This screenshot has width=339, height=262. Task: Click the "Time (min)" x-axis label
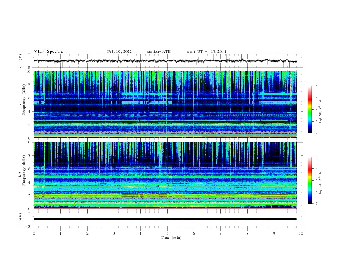coord(171,238)
